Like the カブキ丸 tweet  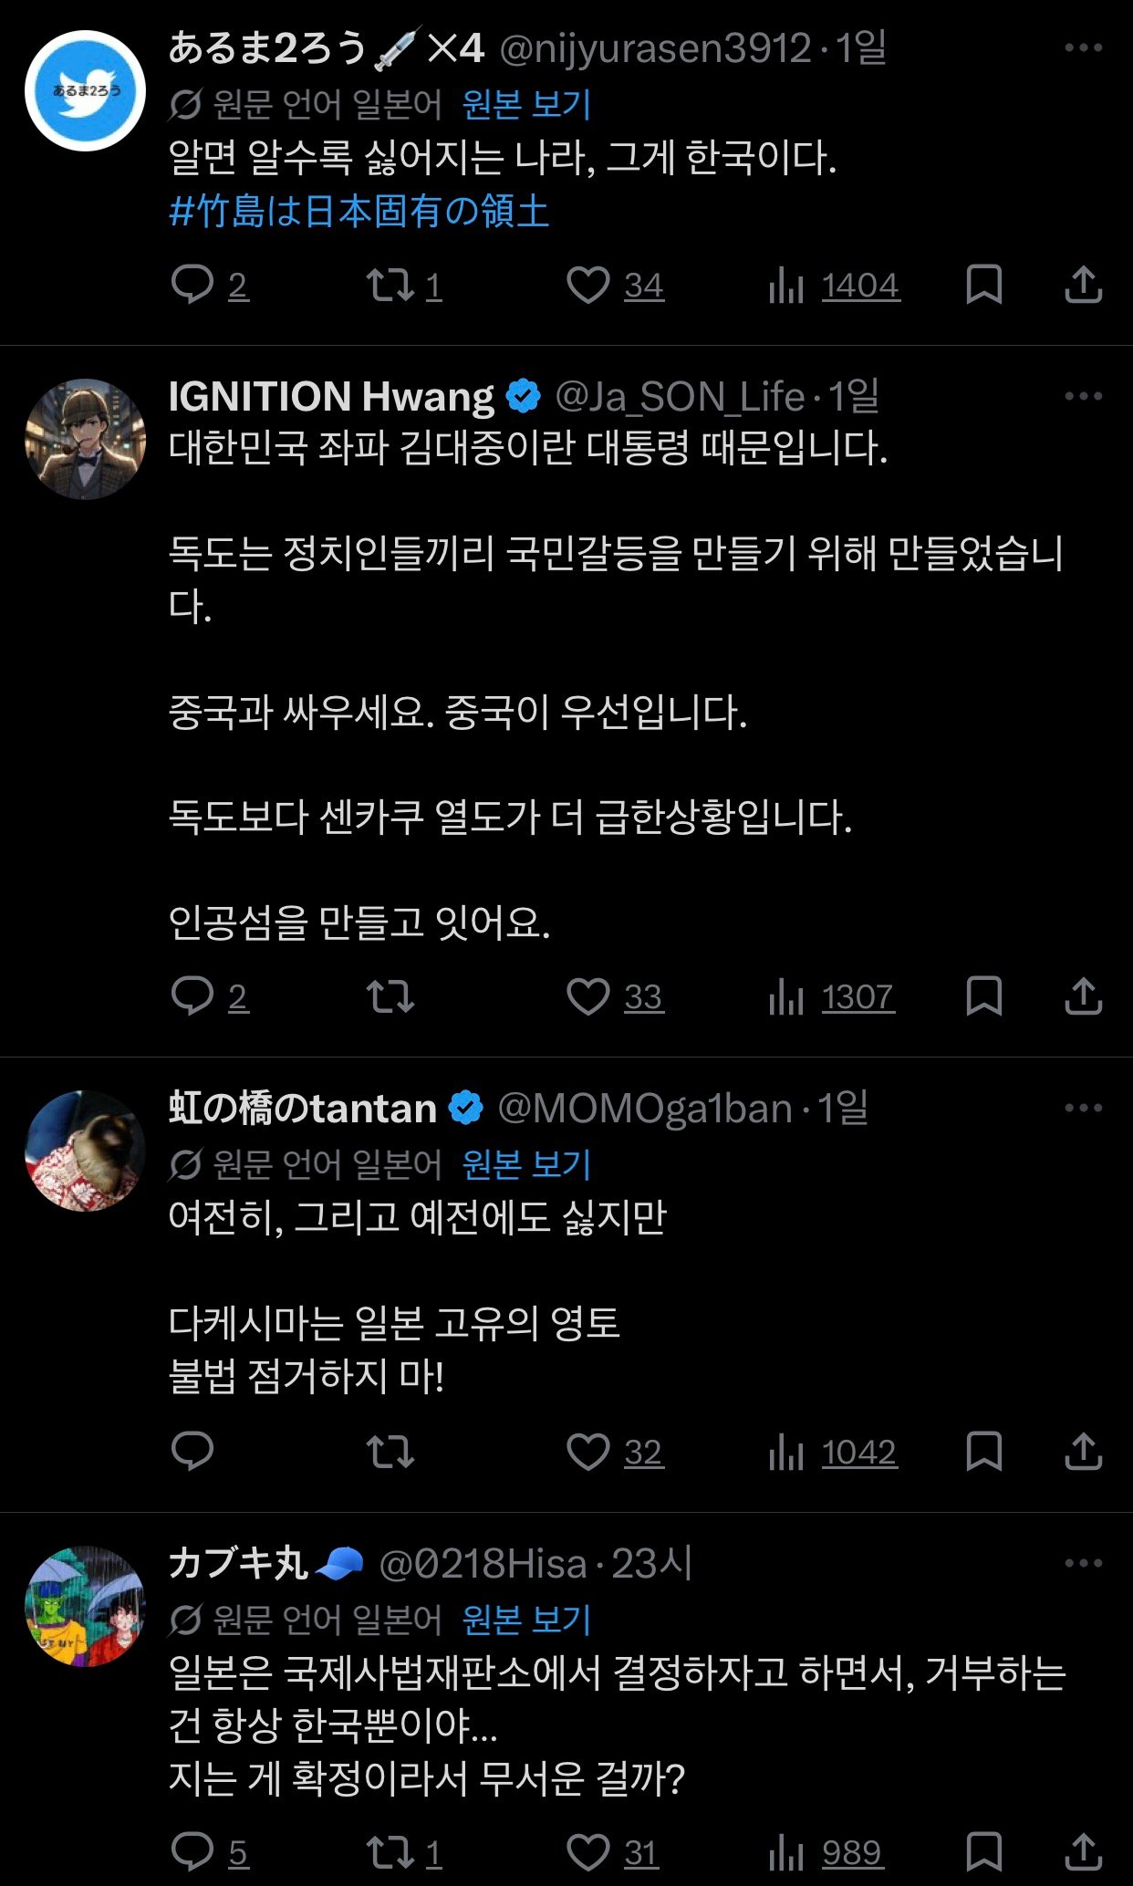pyautogui.click(x=588, y=1852)
